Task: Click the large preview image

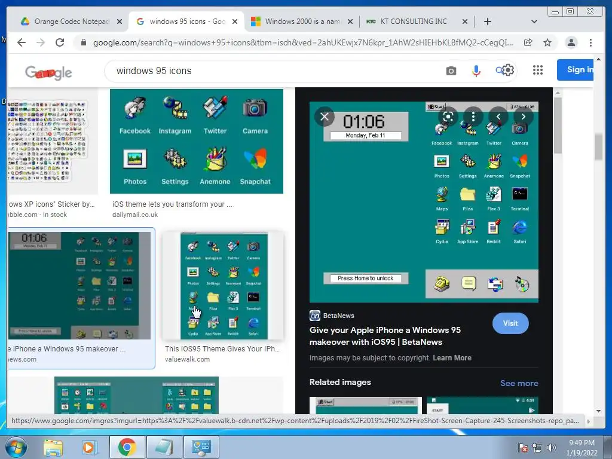Action: [x=424, y=202]
